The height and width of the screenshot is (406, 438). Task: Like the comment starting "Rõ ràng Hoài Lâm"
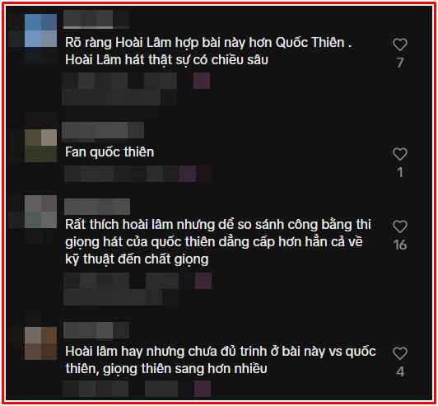(x=400, y=44)
